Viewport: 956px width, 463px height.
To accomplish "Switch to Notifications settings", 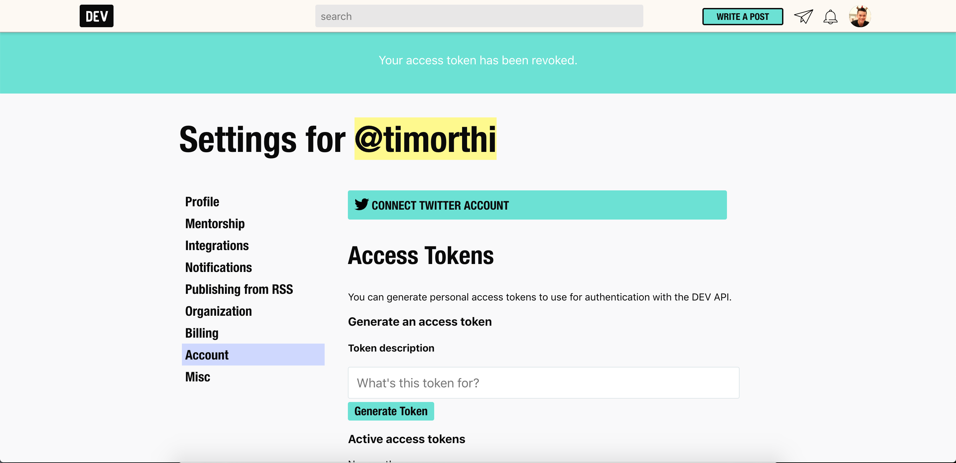I will point(218,267).
